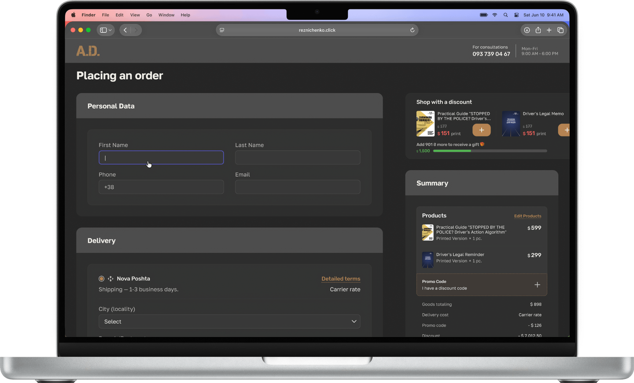Click the gift icon beside the gift text
Screen dimensions: 634x383
(x=482, y=144)
